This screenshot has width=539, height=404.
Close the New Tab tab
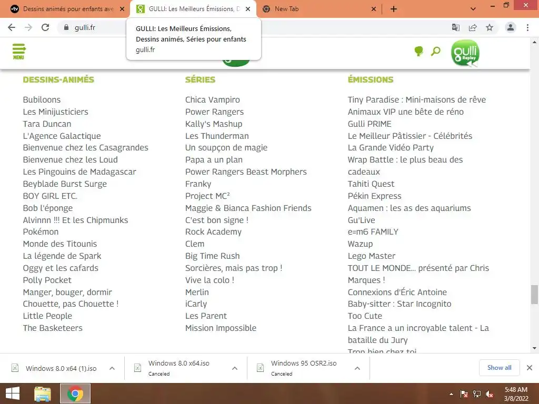(x=374, y=9)
